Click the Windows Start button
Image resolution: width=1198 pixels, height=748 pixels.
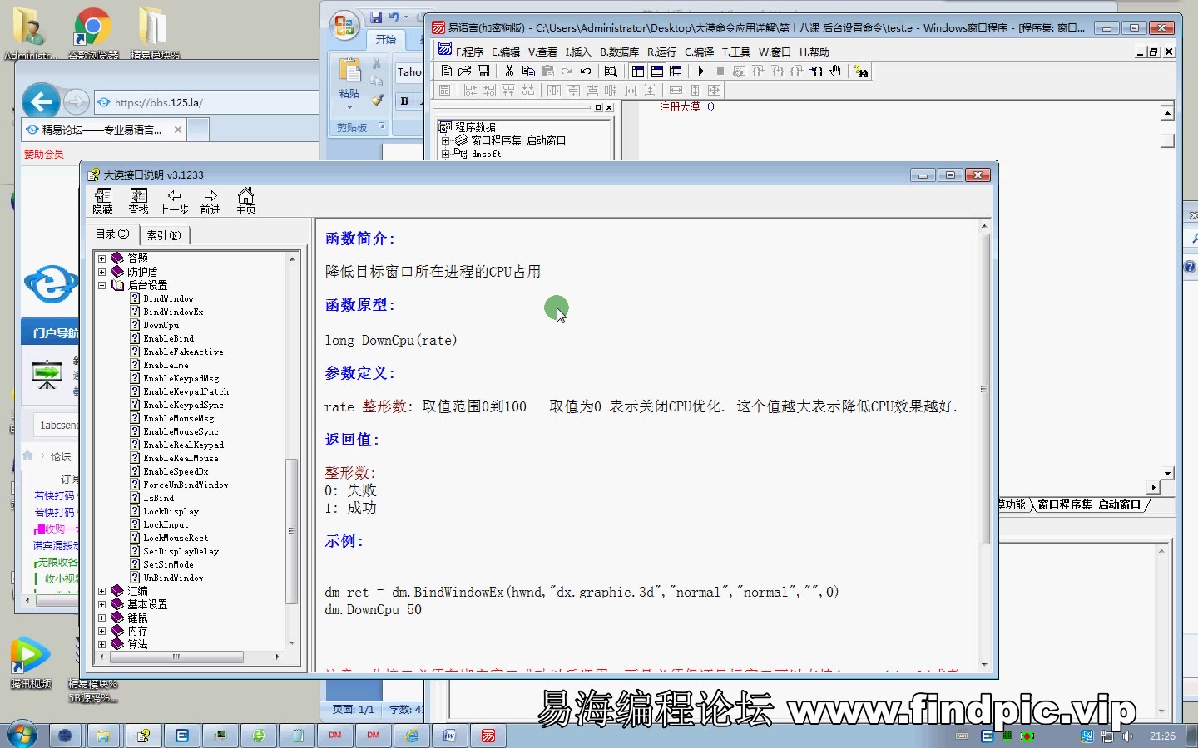click(x=22, y=736)
